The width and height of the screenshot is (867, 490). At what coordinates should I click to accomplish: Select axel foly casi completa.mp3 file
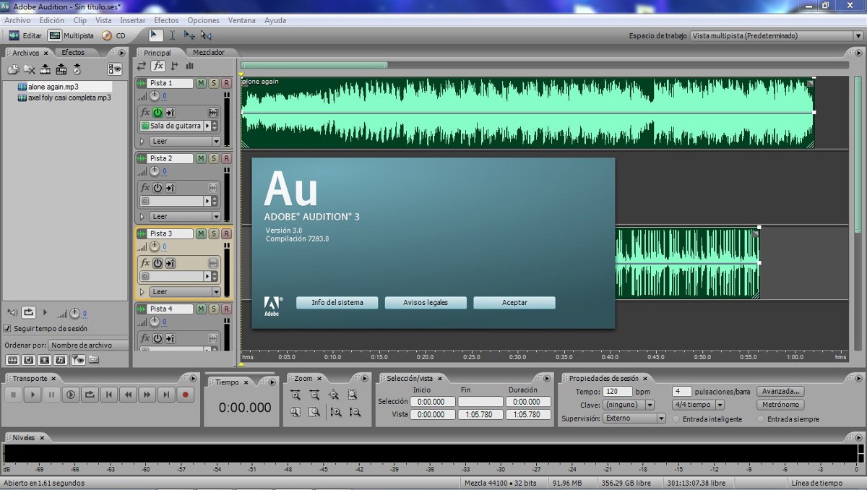(64, 97)
